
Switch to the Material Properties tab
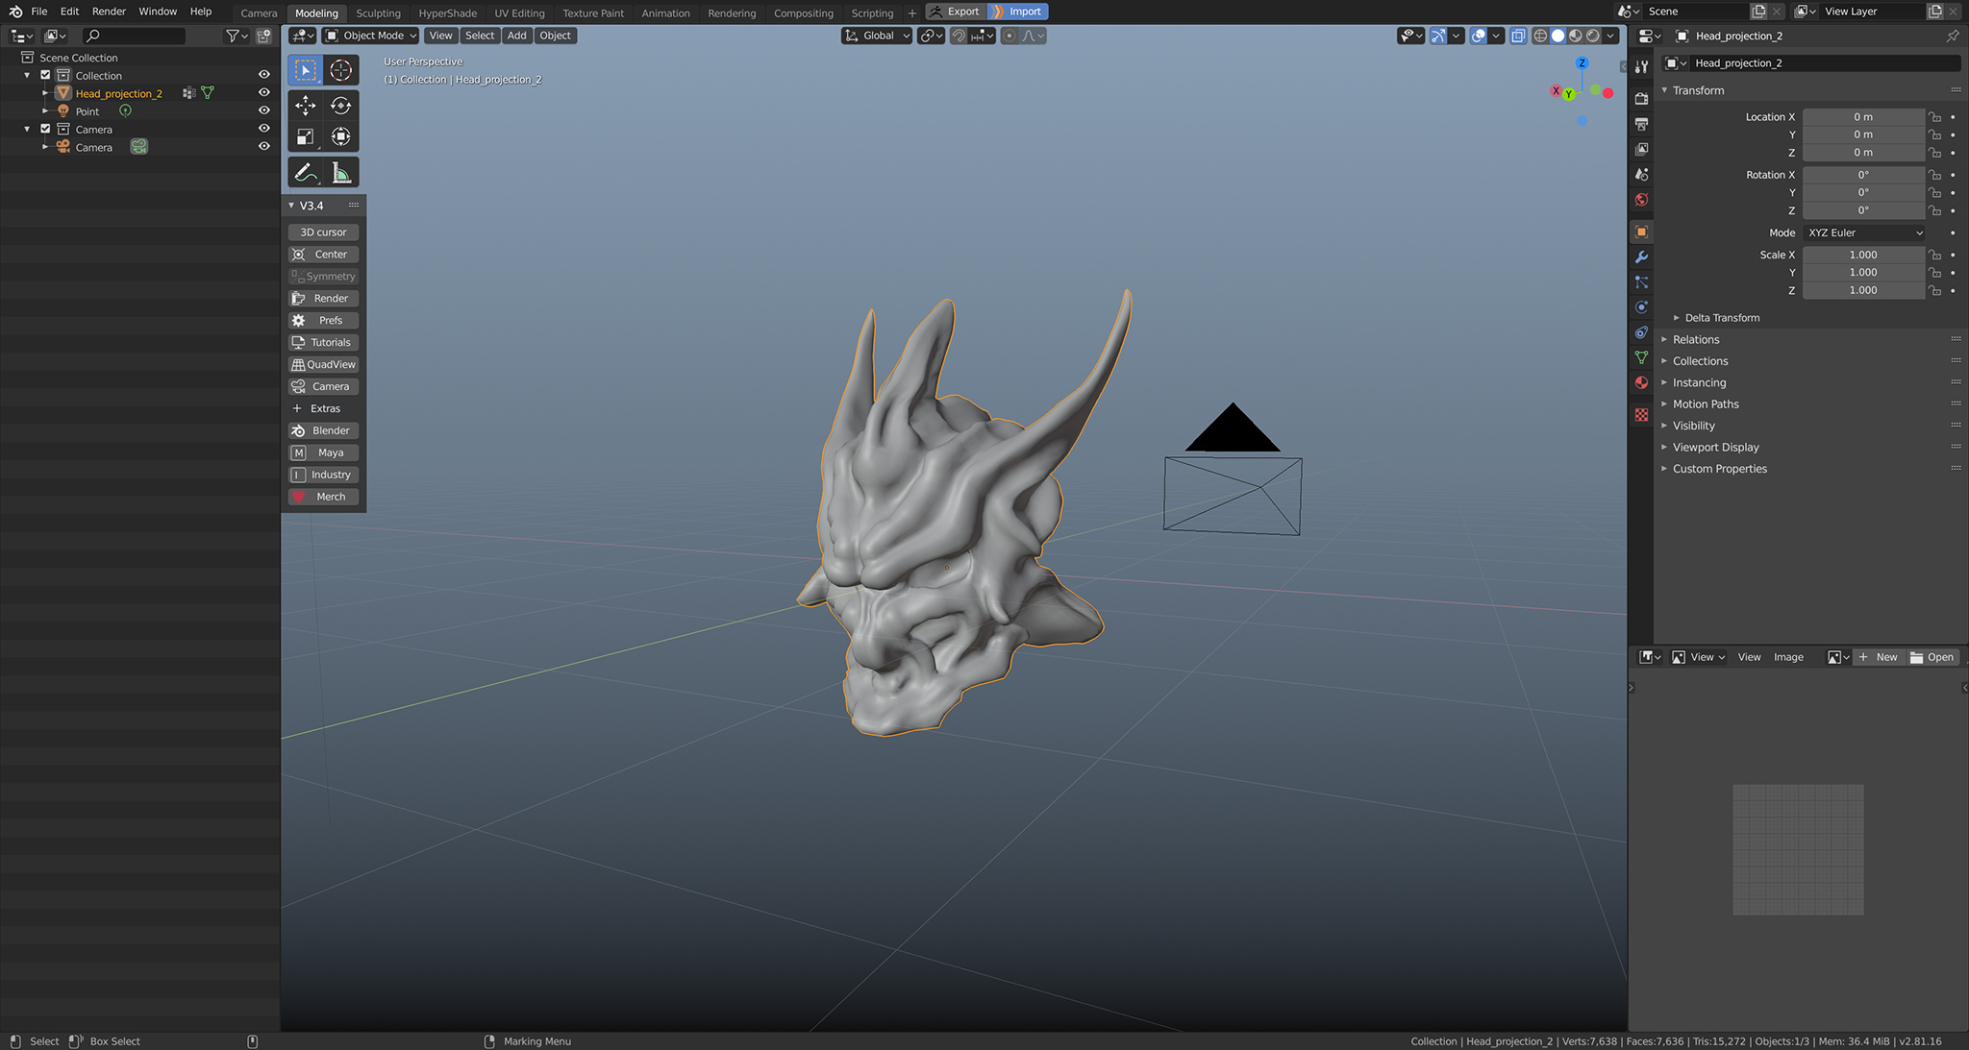(x=1642, y=382)
